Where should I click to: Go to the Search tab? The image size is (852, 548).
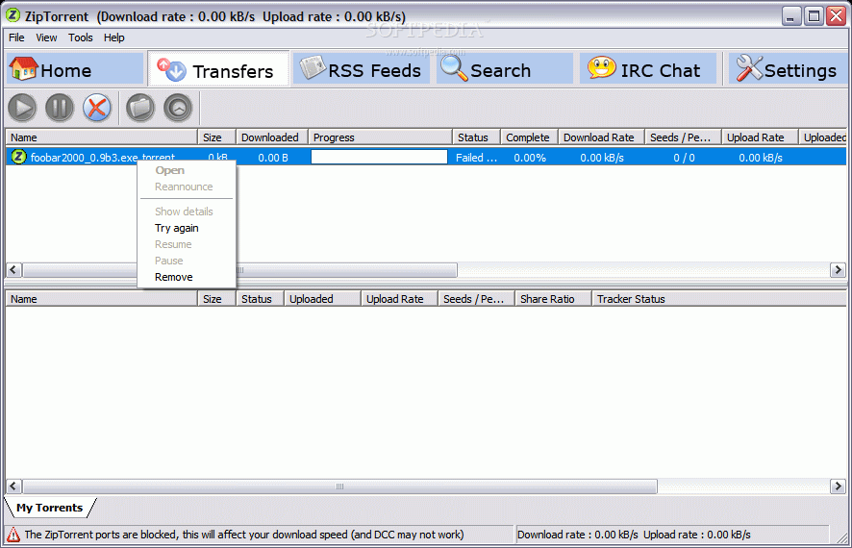[x=505, y=69]
